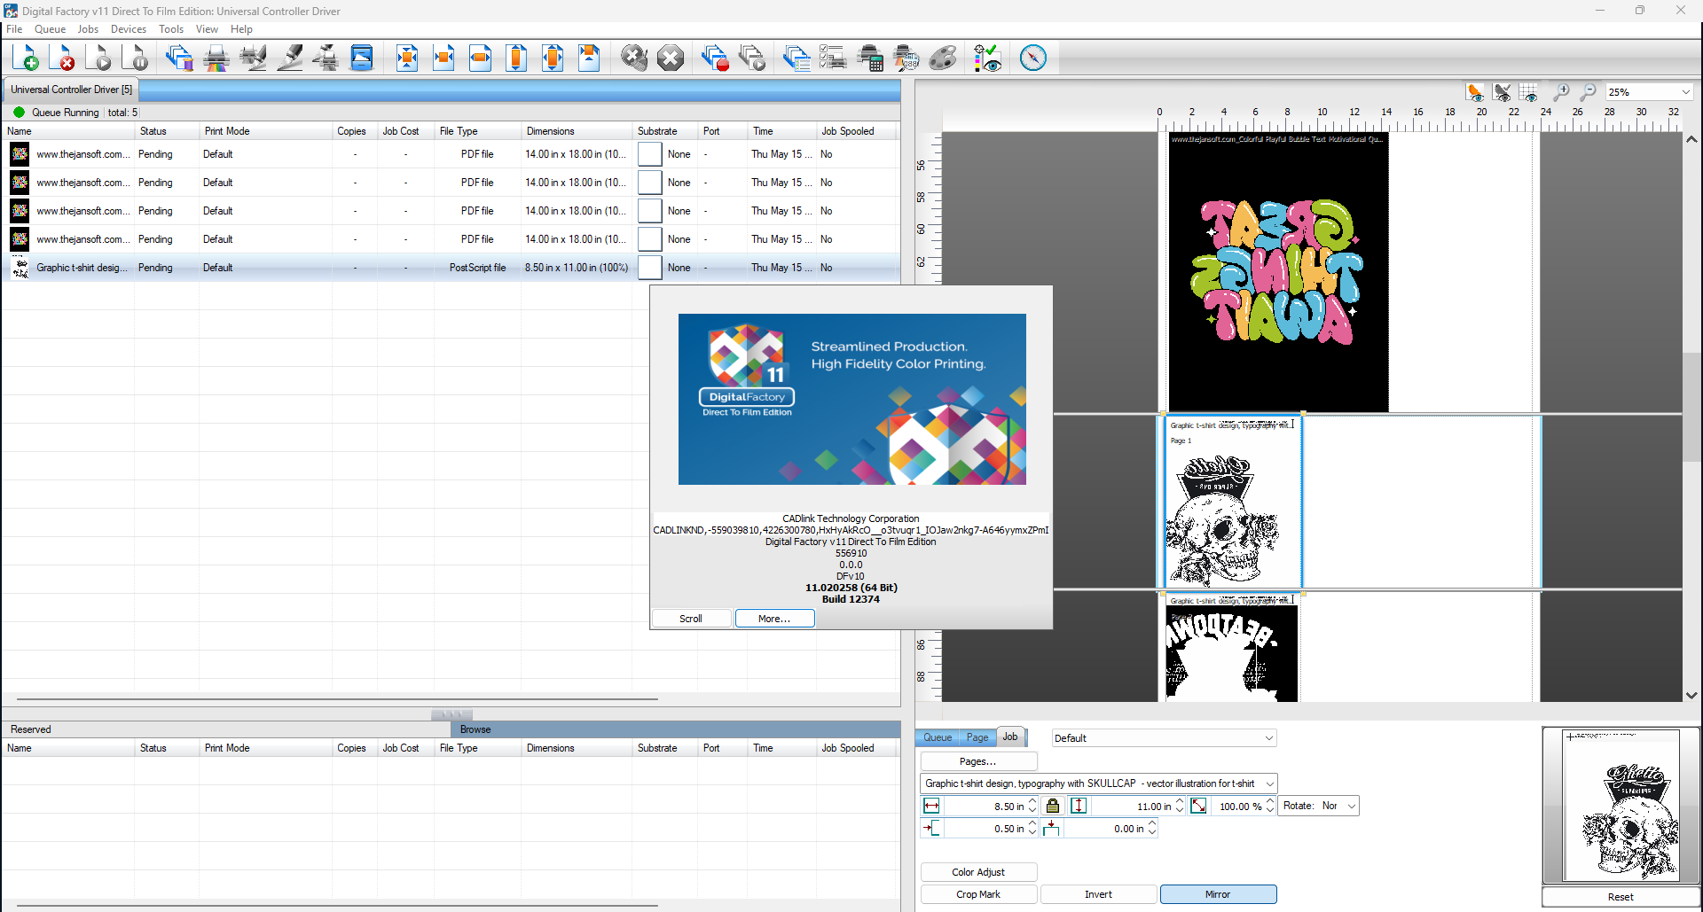
Task: Click the Pages... button
Action: coord(978,761)
